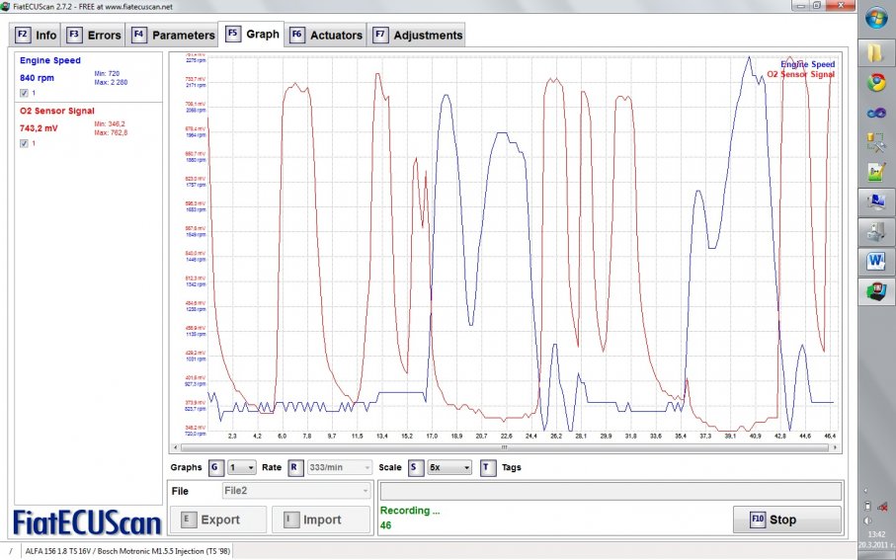Open Windows Explorer folder in taskbar
The height and width of the screenshot is (560, 896).
point(875,50)
